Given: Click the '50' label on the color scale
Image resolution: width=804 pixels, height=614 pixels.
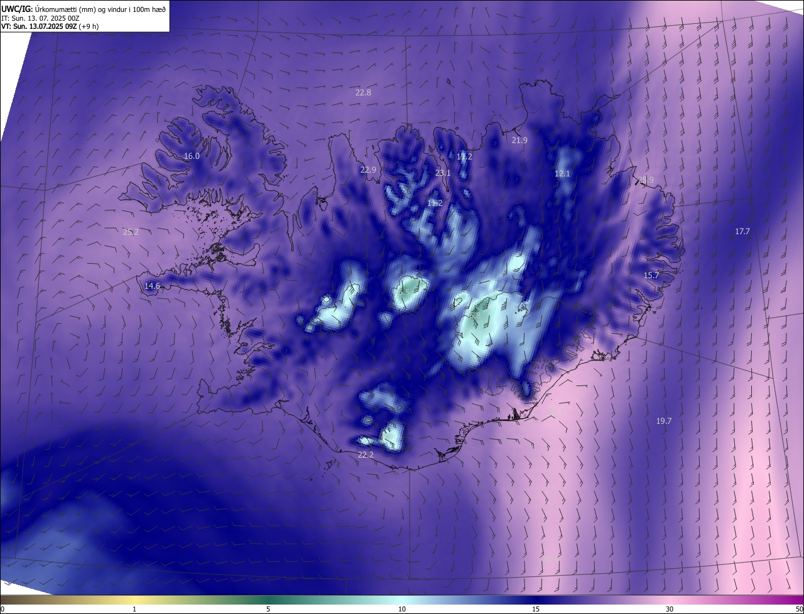Looking at the screenshot, I should (x=799, y=609).
